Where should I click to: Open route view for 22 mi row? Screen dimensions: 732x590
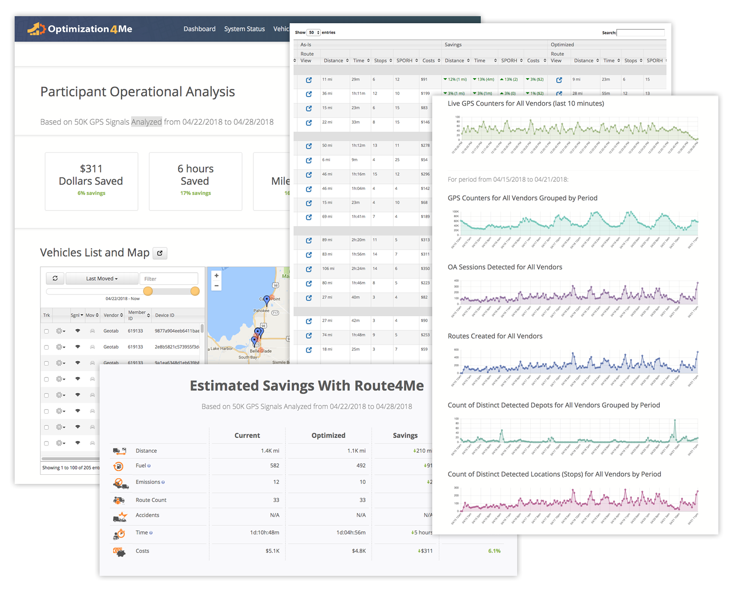coord(308,123)
